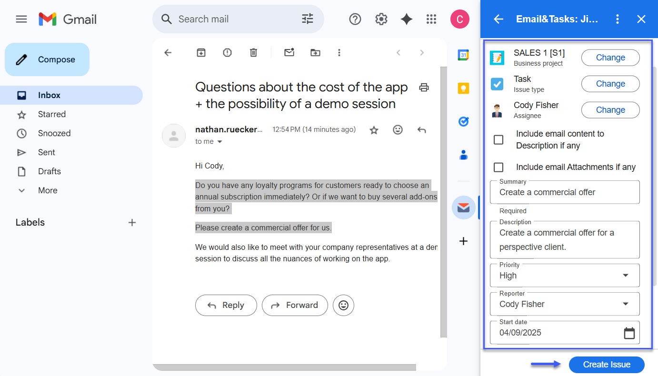Viewport: 658px width, 376px height.
Task: Check Include email Attachments if any
Action: coord(498,167)
